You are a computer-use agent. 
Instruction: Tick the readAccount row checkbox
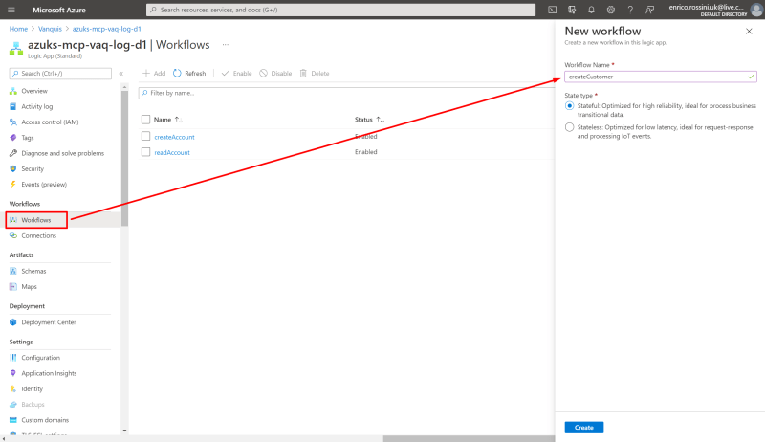145,152
